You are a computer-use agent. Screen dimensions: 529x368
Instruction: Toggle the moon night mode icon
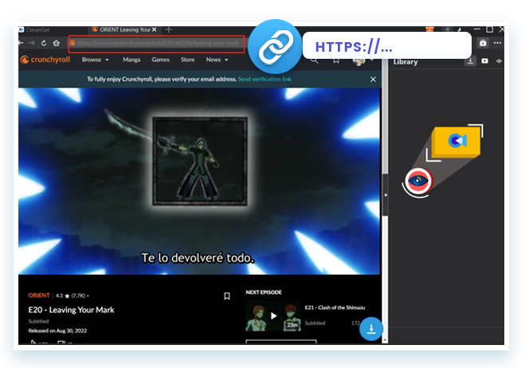tap(459, 29)
